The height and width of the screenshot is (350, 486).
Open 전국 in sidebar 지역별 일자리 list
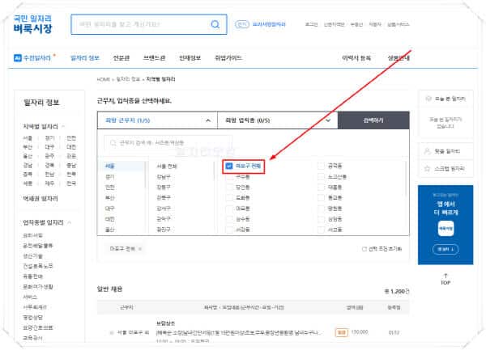(x=71, y=183)
